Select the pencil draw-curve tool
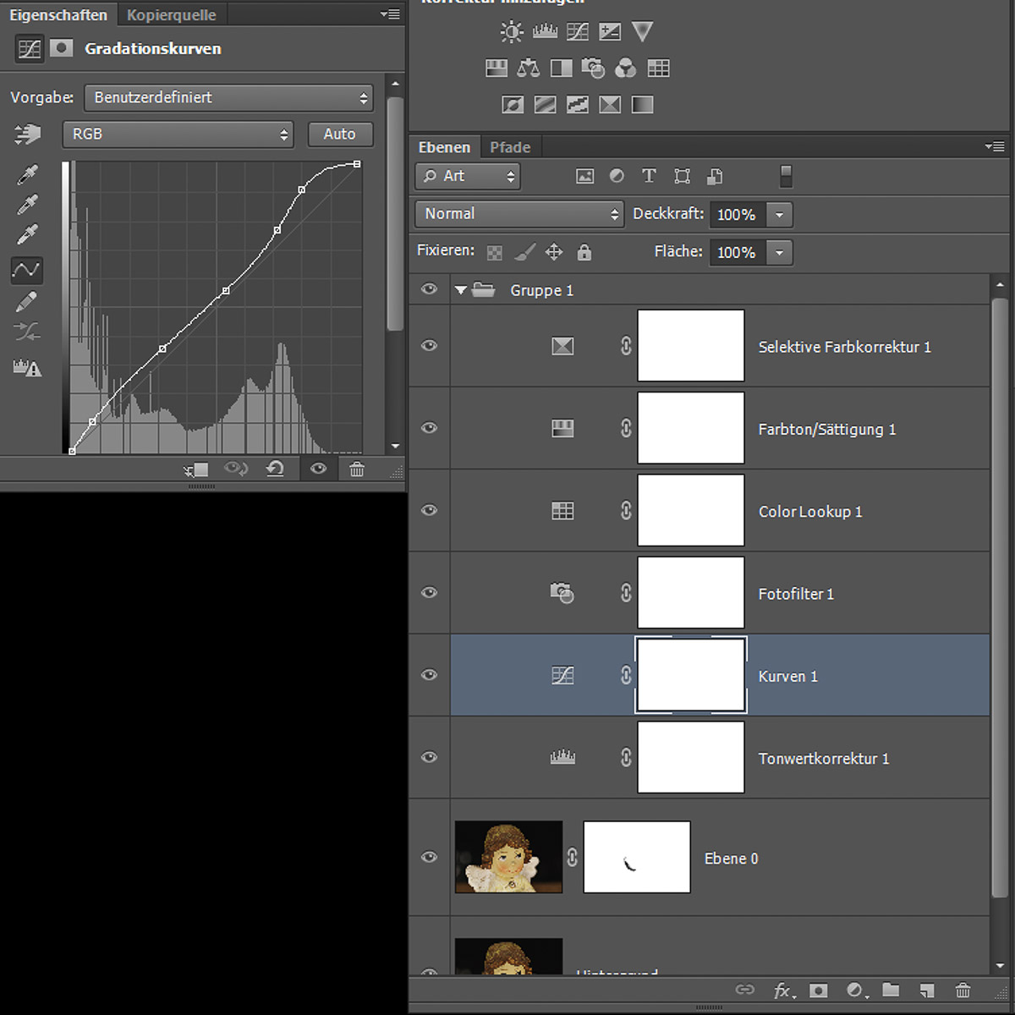Screen dimensions: 1015x1015 click(x=26, y=301)
